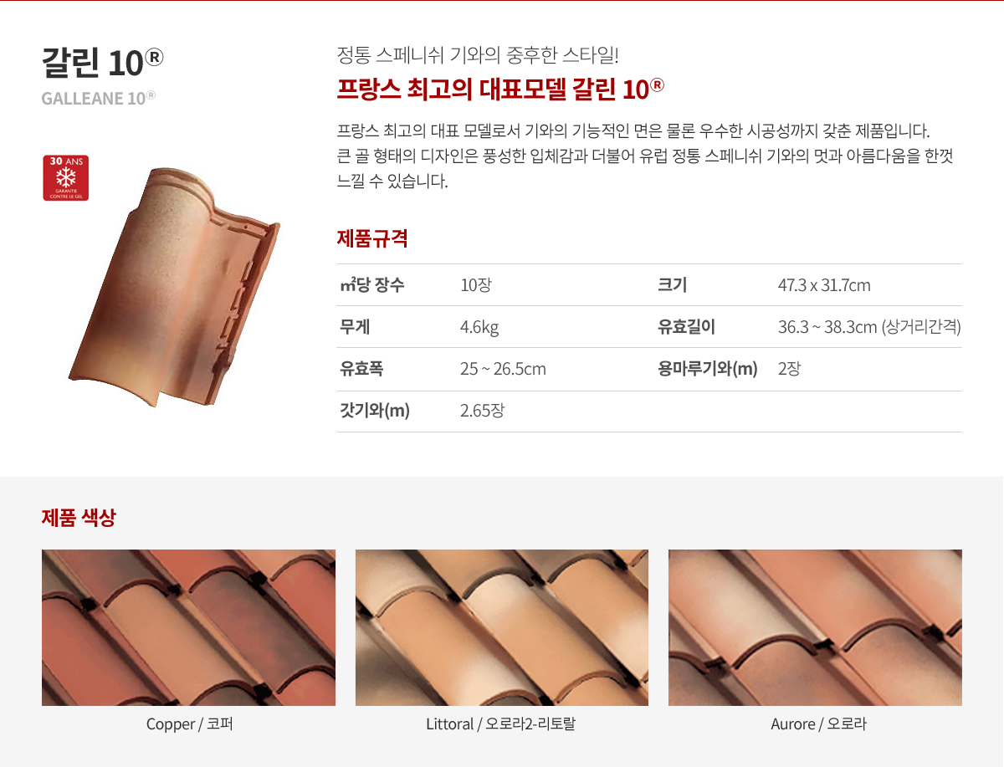The width and height of the screenshot is (1004, 767).
Task: Click the 25 ~ 26.5cm effective width value
Action: (x=503, y=369)
